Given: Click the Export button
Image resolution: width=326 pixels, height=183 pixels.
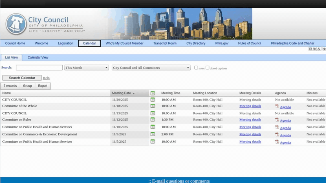Looking at the screenshot, I should (43, 86).
